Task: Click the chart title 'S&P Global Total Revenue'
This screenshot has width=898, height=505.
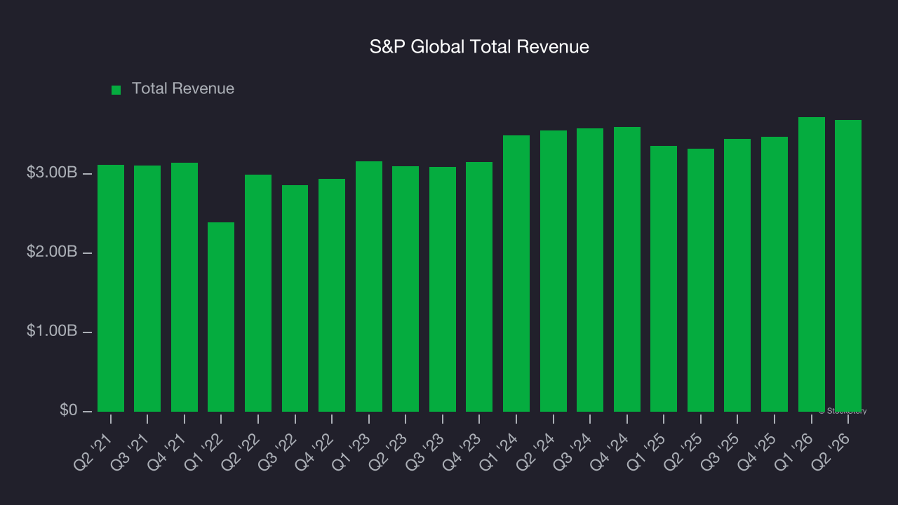Action: pyautogui.click(x=479, y=47)
